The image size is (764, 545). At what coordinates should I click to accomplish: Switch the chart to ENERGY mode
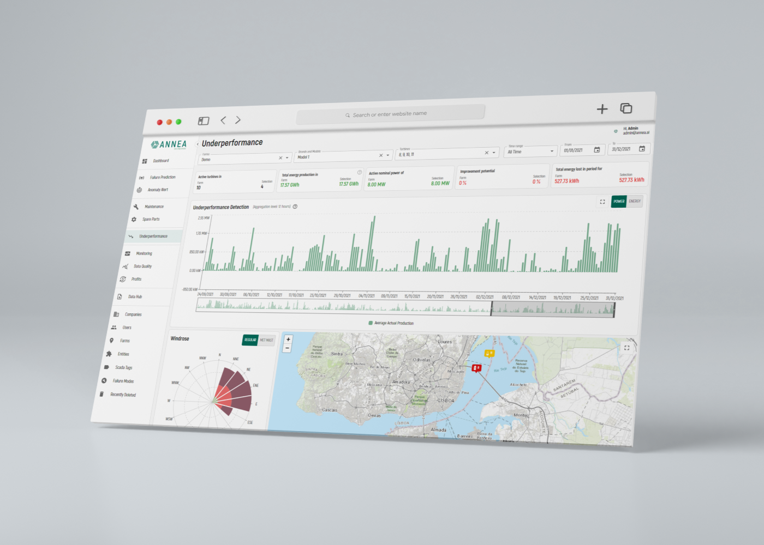tap(635, 201)
